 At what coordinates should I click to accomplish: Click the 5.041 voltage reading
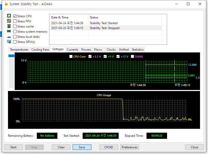(x=191, y=75)
